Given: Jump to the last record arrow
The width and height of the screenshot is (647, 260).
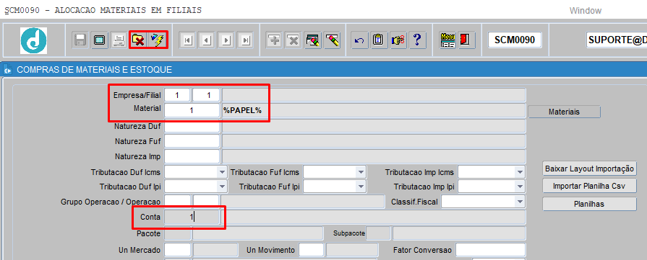Looking at the screenshot, I should point(246,40).
